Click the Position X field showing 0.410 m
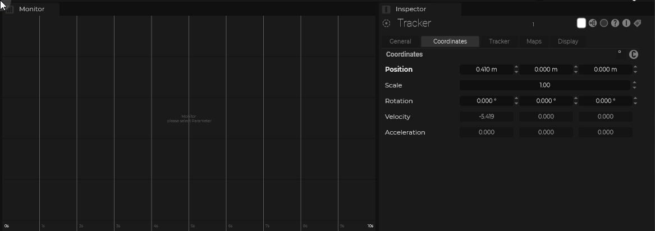 (486, 70)
